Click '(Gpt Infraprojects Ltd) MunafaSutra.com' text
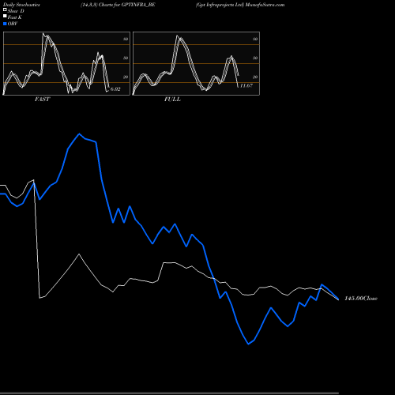Image resolution: width=395 pixels, height=395 pixels. pyautogui.click(x=240, y=5)
